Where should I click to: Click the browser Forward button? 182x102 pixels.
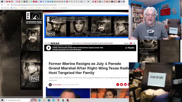pyautogui.click(x=5, y=5)
